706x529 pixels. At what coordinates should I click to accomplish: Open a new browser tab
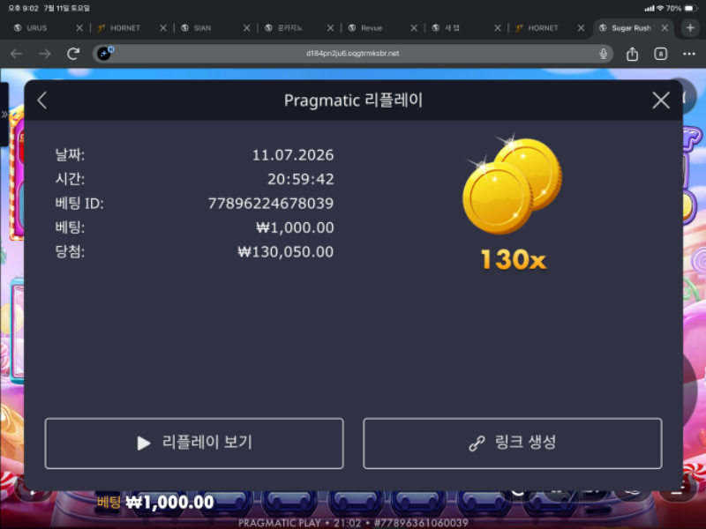click(690, 28)
